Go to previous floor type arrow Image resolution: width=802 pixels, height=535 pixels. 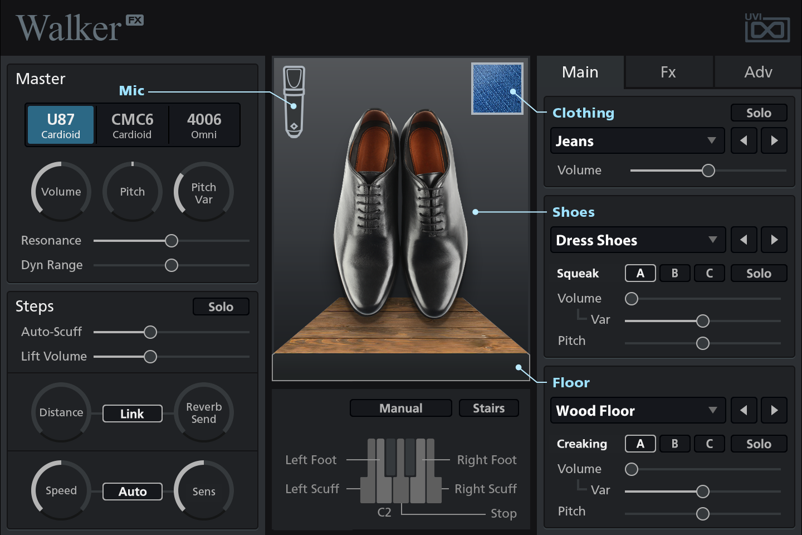(744, 411)
